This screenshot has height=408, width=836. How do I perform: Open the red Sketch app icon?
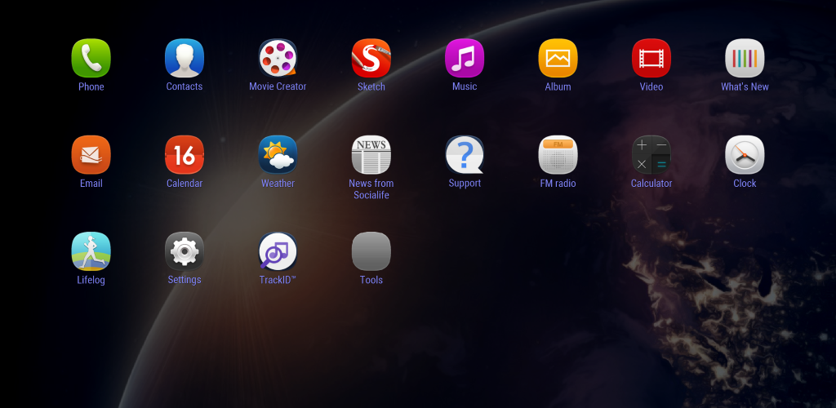371,58
